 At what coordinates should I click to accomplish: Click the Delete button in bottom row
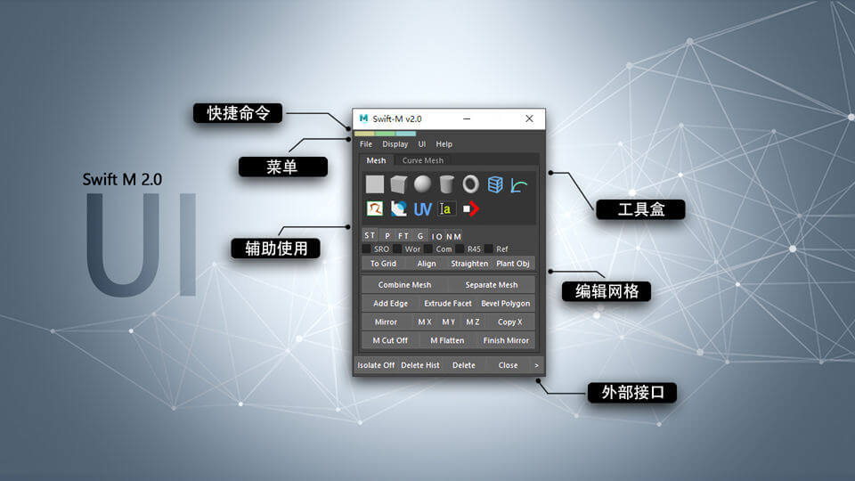coord(463,365)
